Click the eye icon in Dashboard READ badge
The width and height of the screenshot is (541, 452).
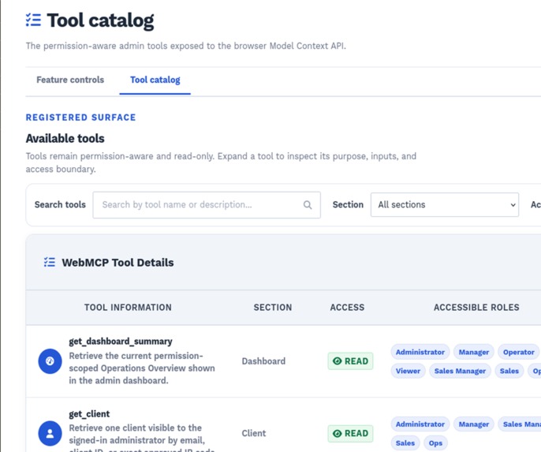click(337, 361)
